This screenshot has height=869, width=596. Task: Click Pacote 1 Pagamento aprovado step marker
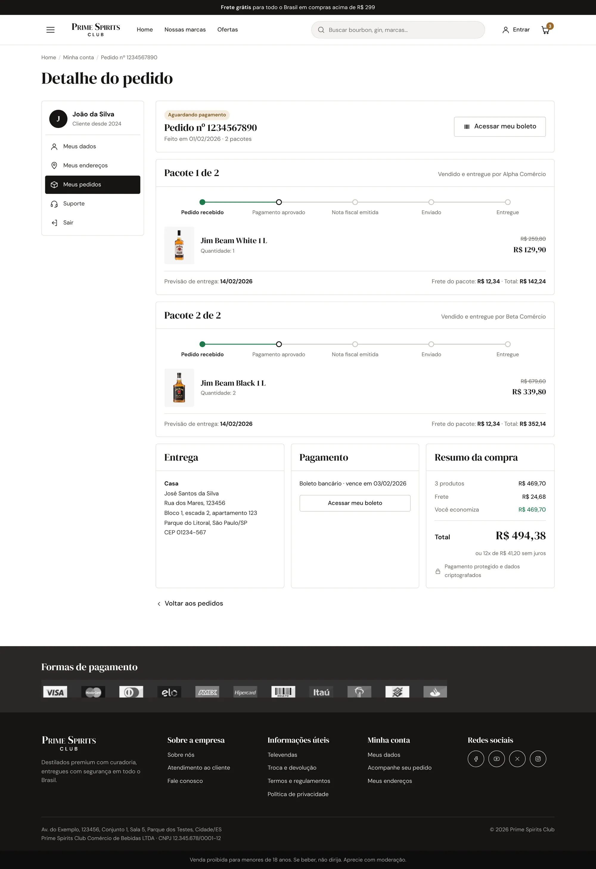pyautogui.click(x=279, y=202)
